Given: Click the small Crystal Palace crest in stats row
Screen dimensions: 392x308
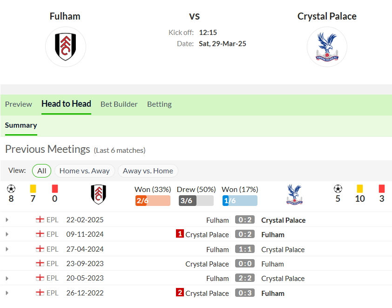Looking at the screenshot, I should [294, 194].
